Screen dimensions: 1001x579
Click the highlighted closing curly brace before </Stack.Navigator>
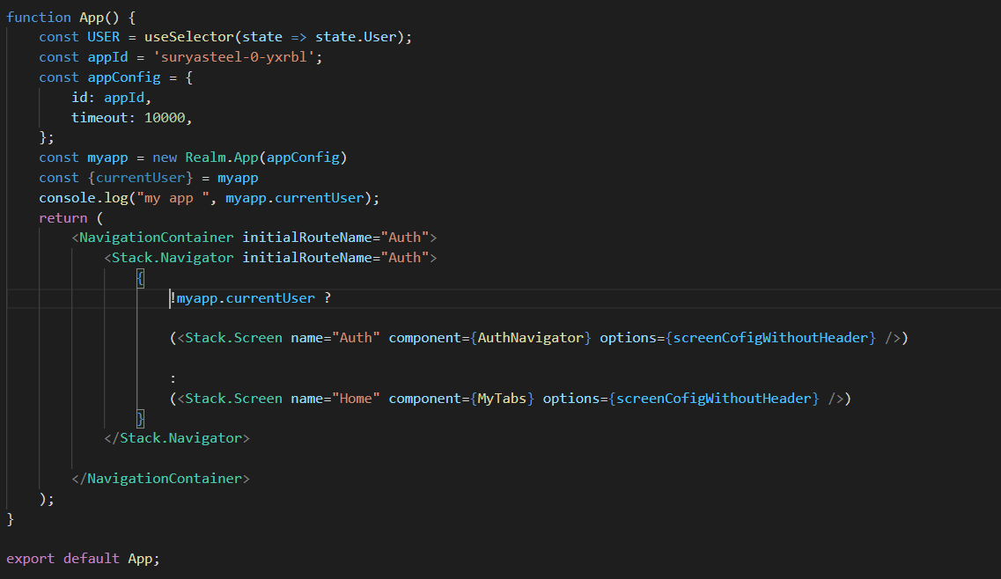[x=140, y=418]
